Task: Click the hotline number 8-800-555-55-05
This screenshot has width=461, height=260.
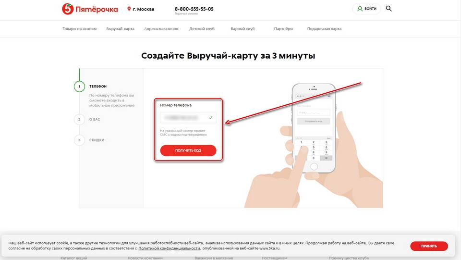Action: click(x=194, y=9)
